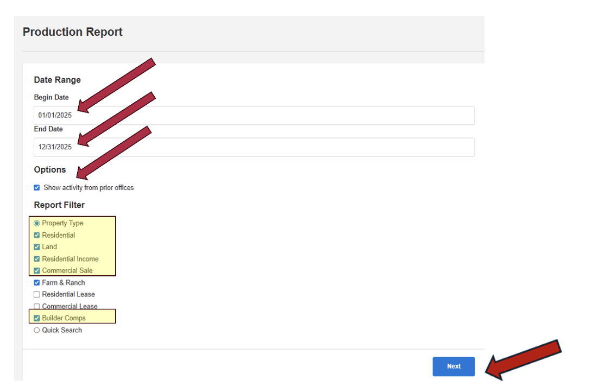The height and width of the screenshot is (392, 592).
Task: Select the Property Type radio button
Action: pos(37,223)
